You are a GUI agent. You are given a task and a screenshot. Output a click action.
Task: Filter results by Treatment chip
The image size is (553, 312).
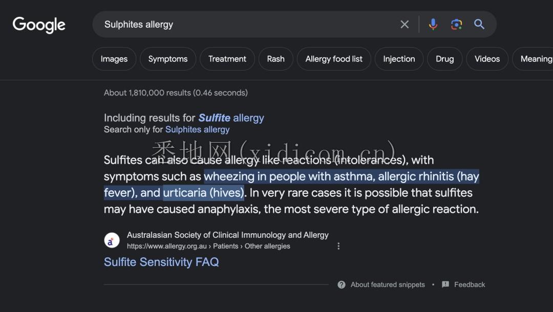[227, 59]
